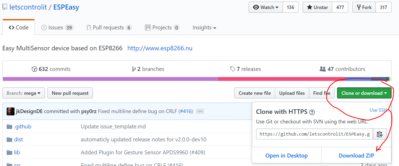Screen dimensions: 399x166
Task: View the 136 watchers count
Action: (x=290, y=7)
